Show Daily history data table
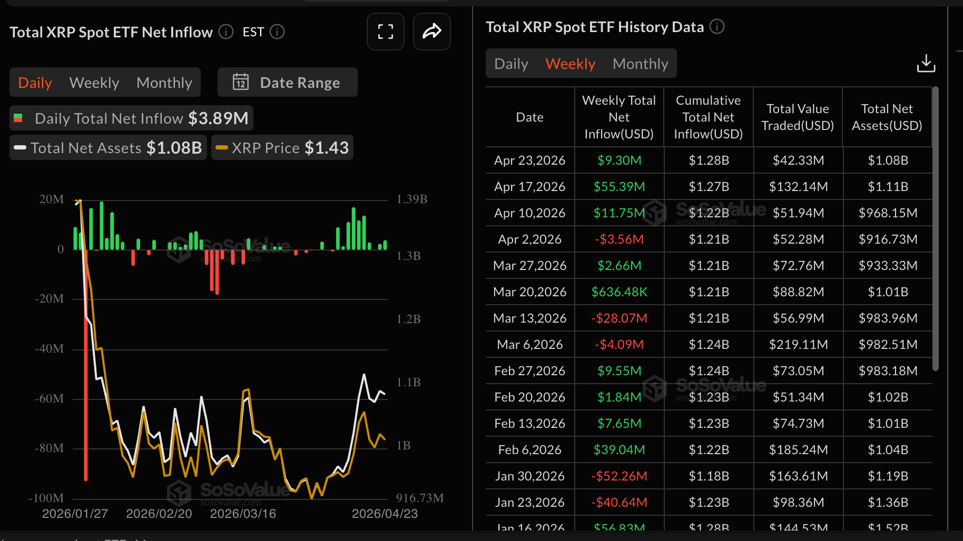 [511, 64]
